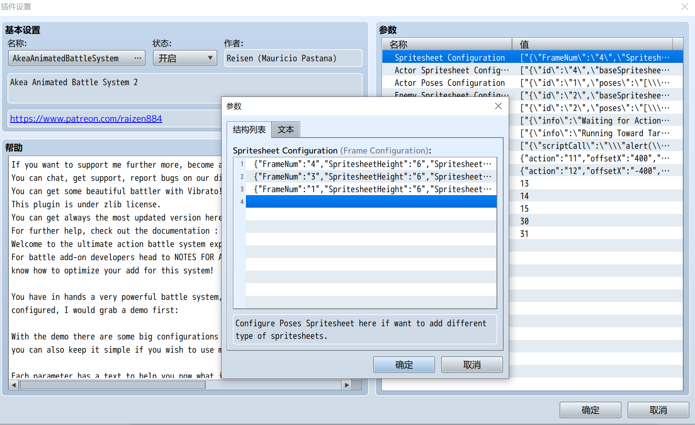The width and height of the screenshot is (695, 425).
Task: Close the 参数 dialog with X
Action: (498, 106)
